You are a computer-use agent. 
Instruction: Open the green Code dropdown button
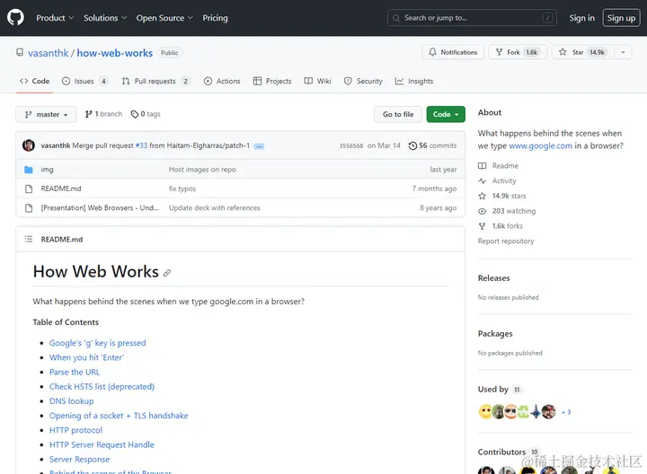pos(446,114)
